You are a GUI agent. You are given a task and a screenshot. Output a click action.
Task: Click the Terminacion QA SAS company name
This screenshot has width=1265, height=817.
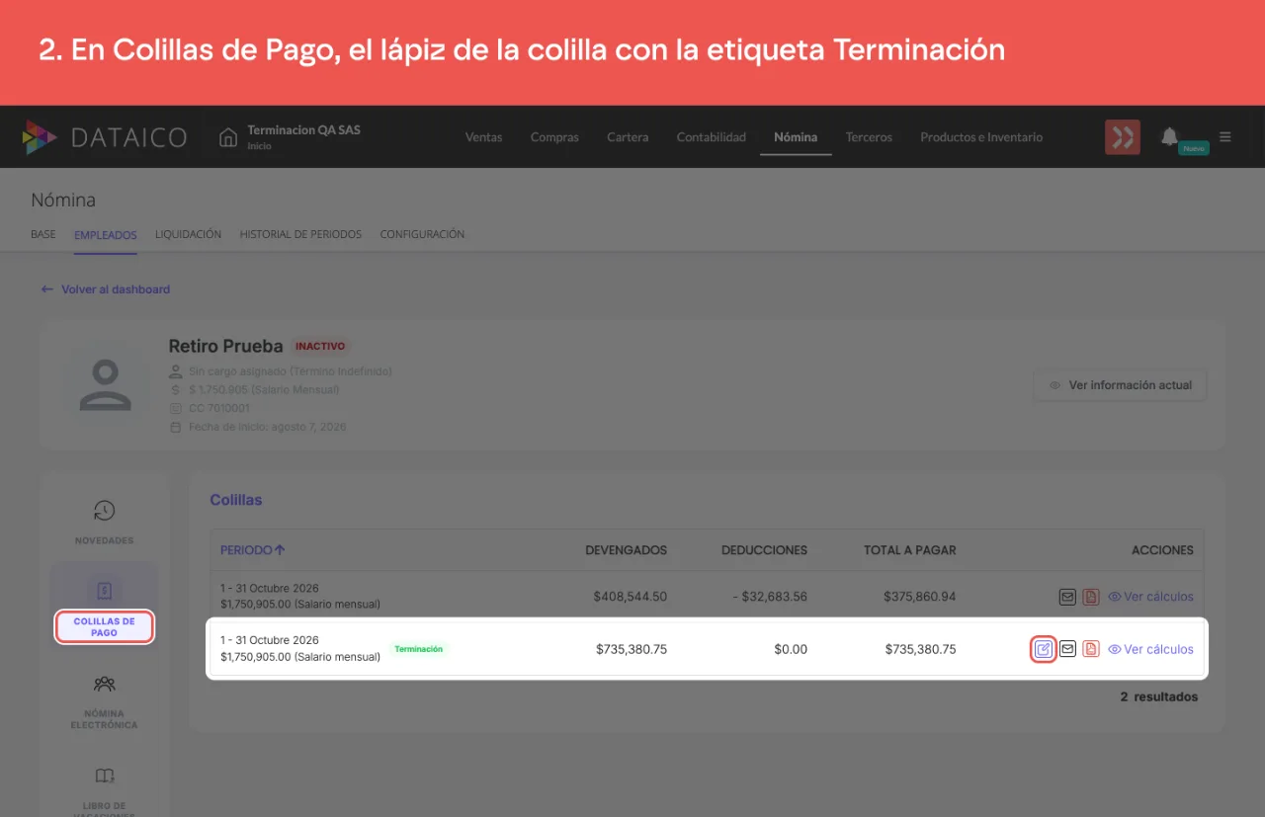point(303,130)
